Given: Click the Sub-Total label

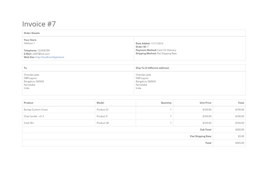Looking at the screenshot, I should 206,130.
